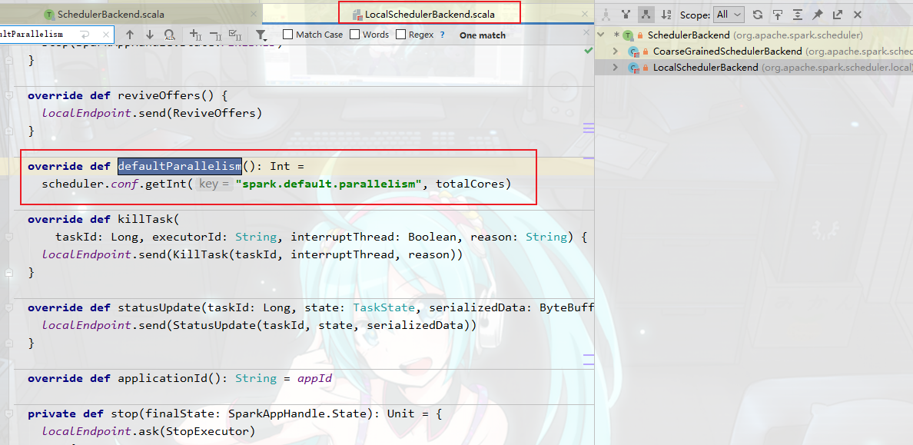Enable Match Case checkbox
913x445 pixels.
pyautogui.click(x=287, y=35)
